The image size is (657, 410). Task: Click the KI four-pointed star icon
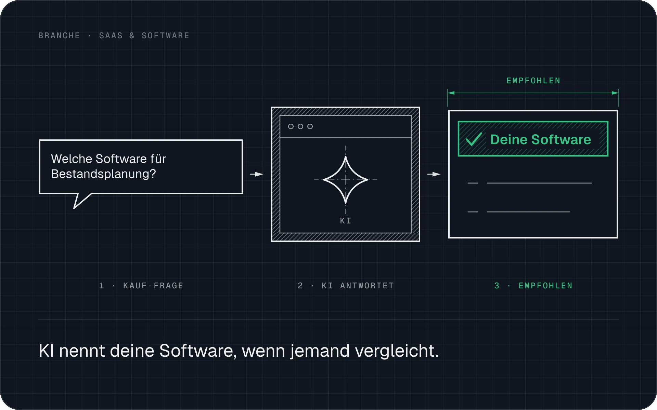[x=346, y=180]
